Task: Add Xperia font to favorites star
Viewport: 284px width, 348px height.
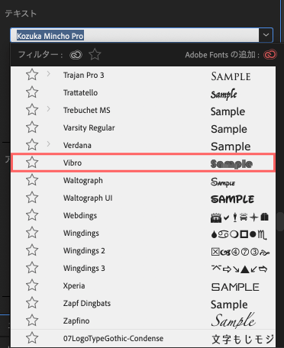Action: tap(32, 285)
